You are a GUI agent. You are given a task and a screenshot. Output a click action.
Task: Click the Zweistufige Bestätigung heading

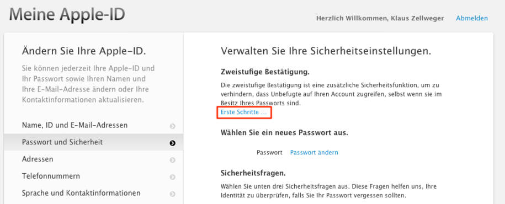click(265, 72)
